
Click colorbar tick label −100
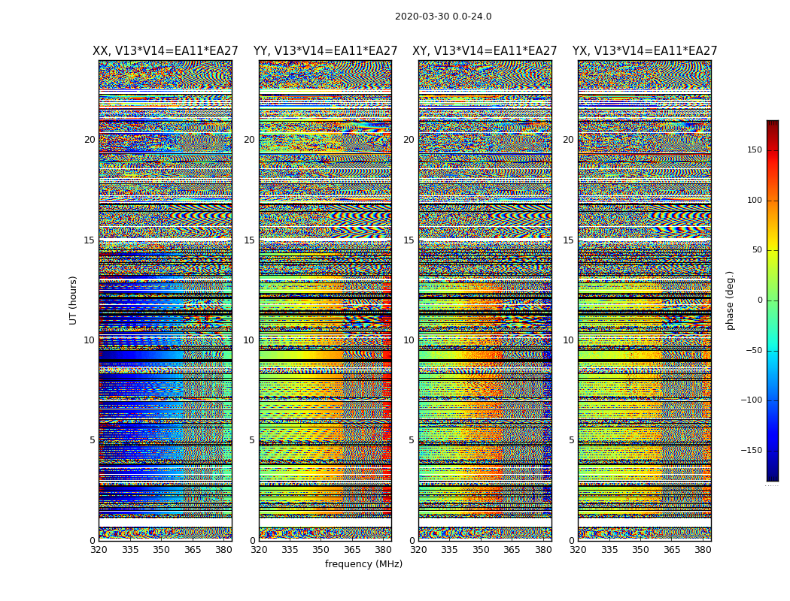[x=751, y=400]
